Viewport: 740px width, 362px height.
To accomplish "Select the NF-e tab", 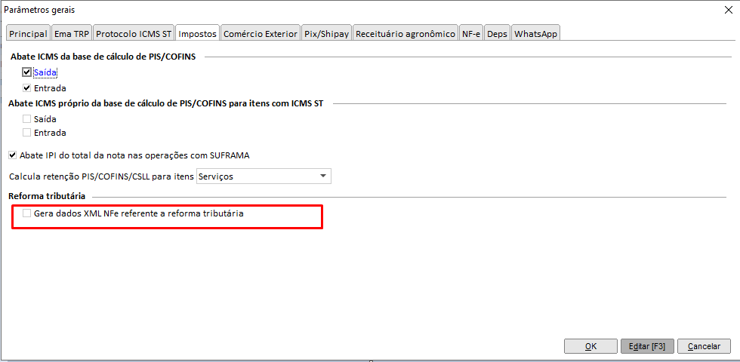I will click(471, 34).
